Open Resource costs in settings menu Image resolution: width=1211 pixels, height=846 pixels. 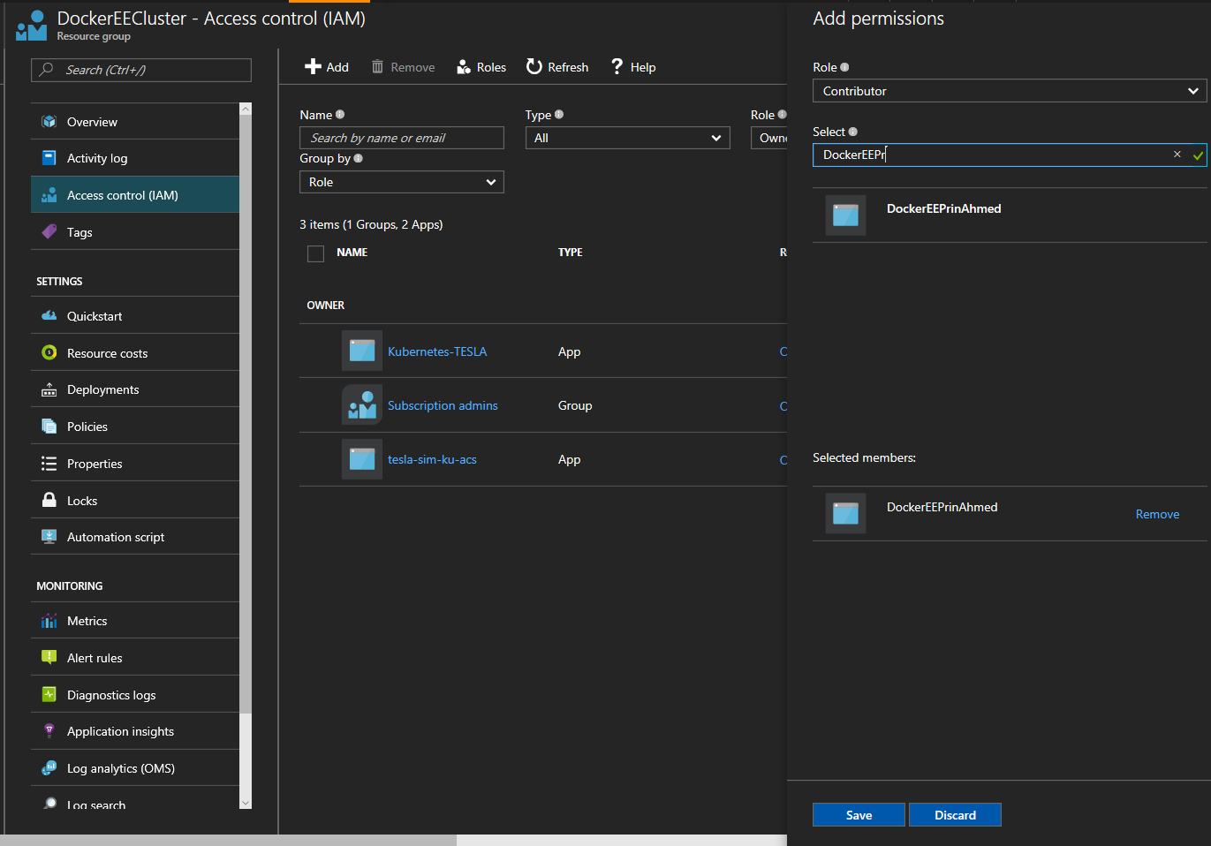point(135,353)
